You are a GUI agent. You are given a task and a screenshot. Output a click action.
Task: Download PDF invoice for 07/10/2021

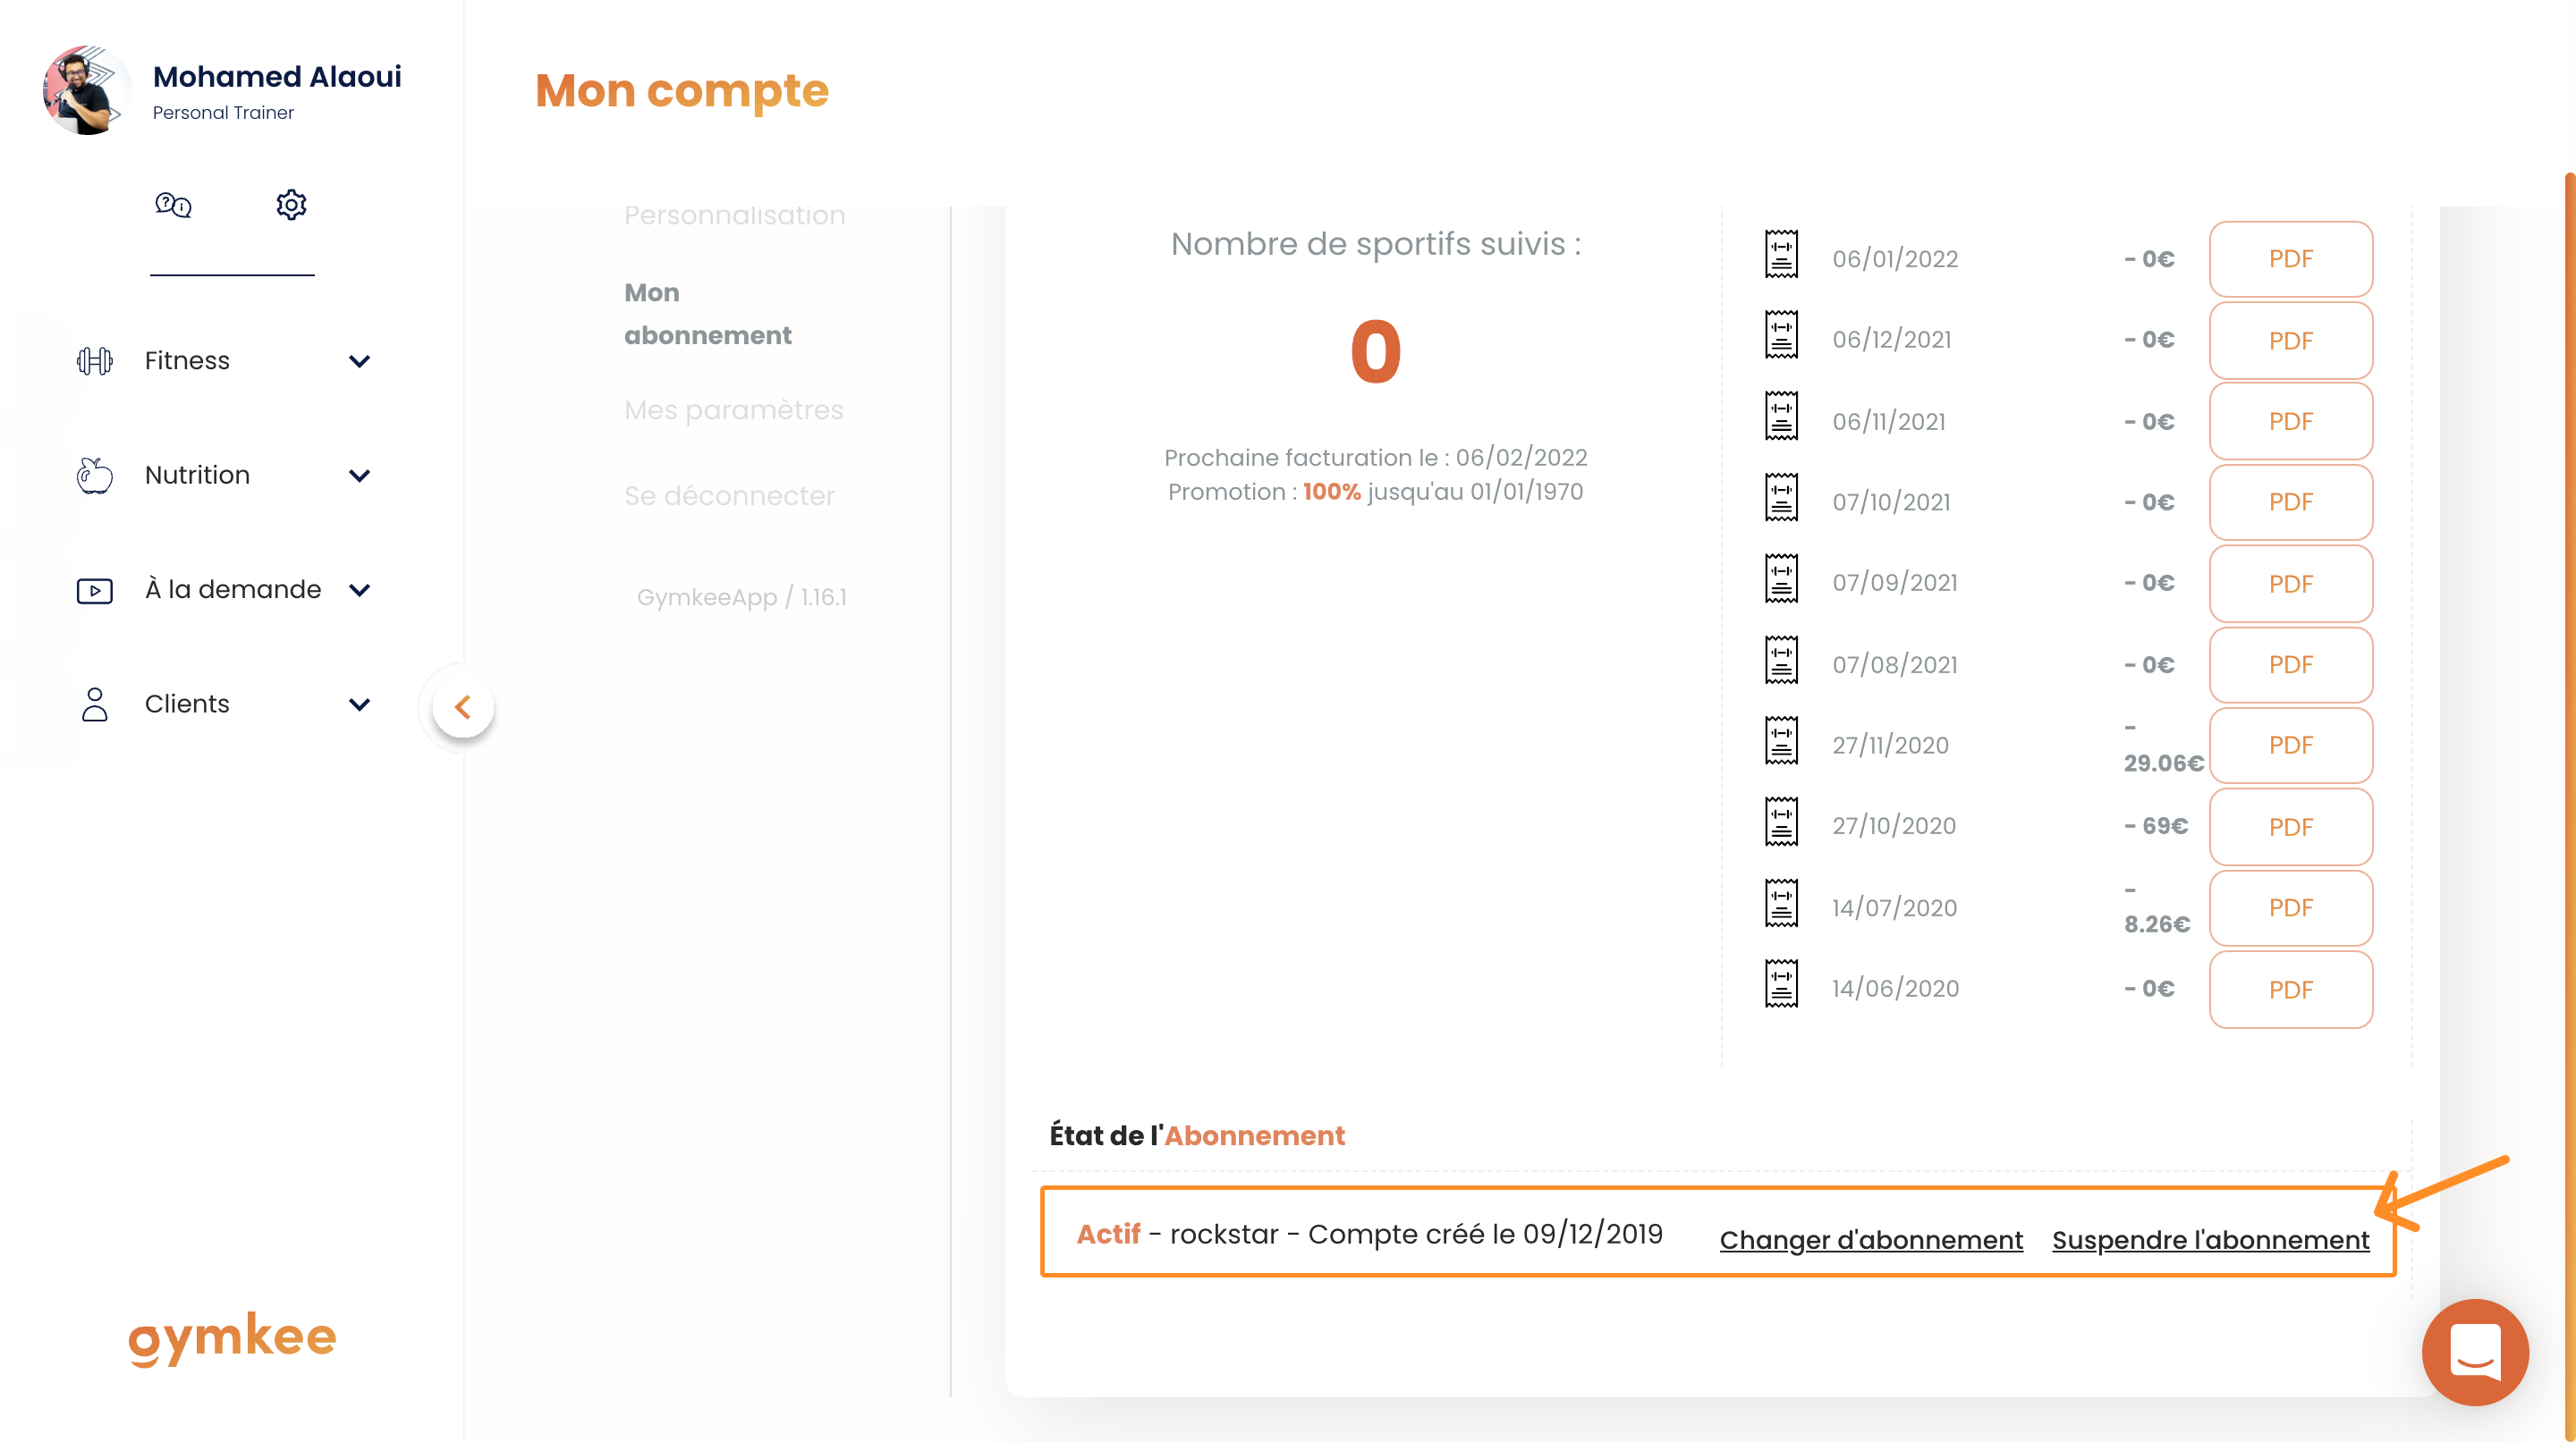coord(2290,502)
